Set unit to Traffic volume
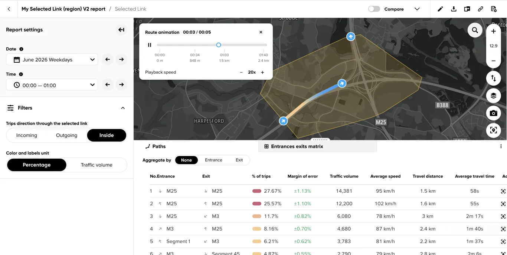Viewport: 507px width, 255px height. click(x=97, y=165)
